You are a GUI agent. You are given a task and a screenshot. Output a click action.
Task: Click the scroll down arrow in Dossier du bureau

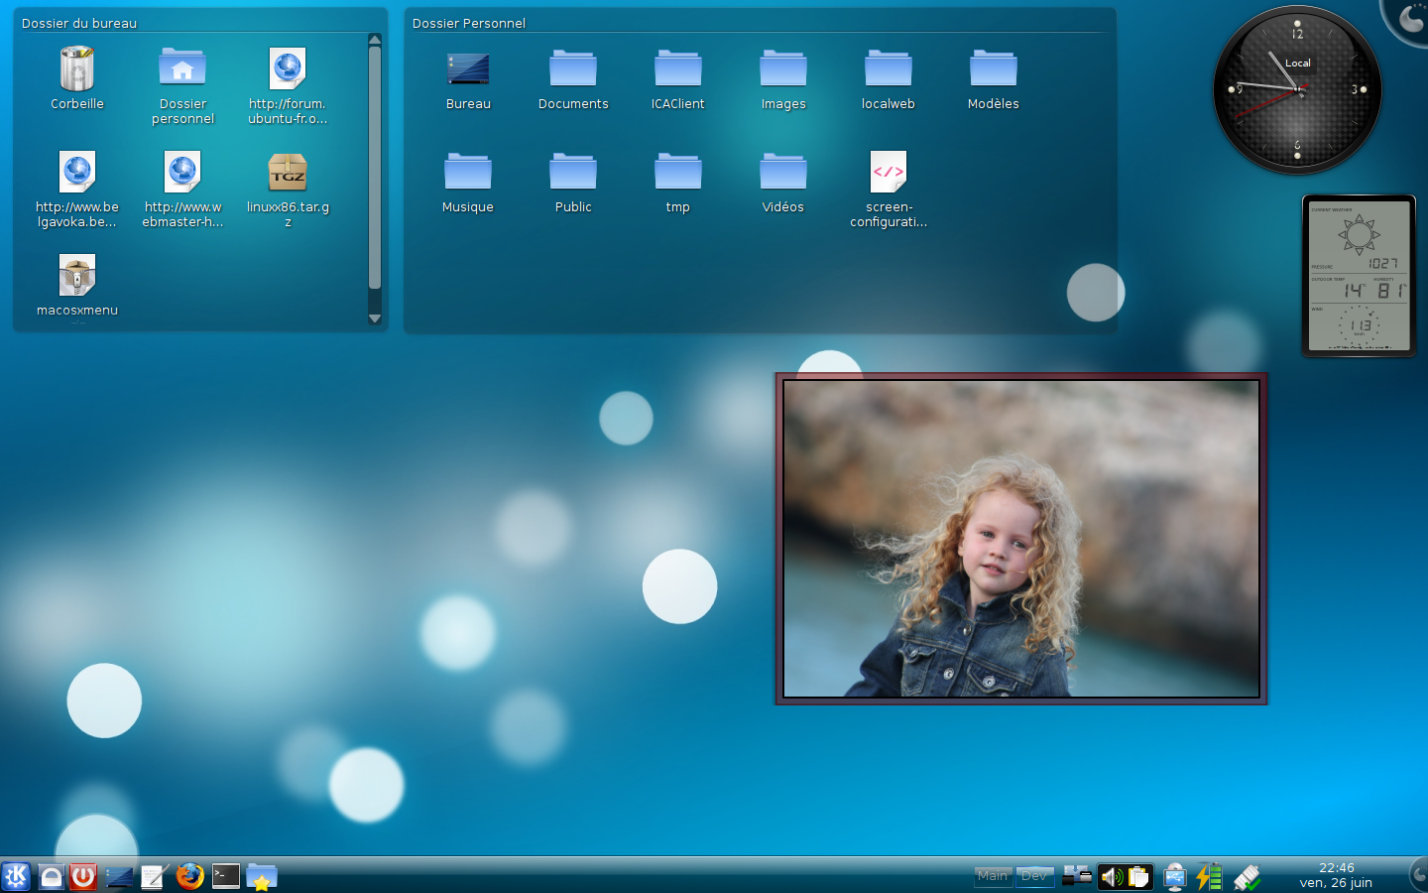375,319
